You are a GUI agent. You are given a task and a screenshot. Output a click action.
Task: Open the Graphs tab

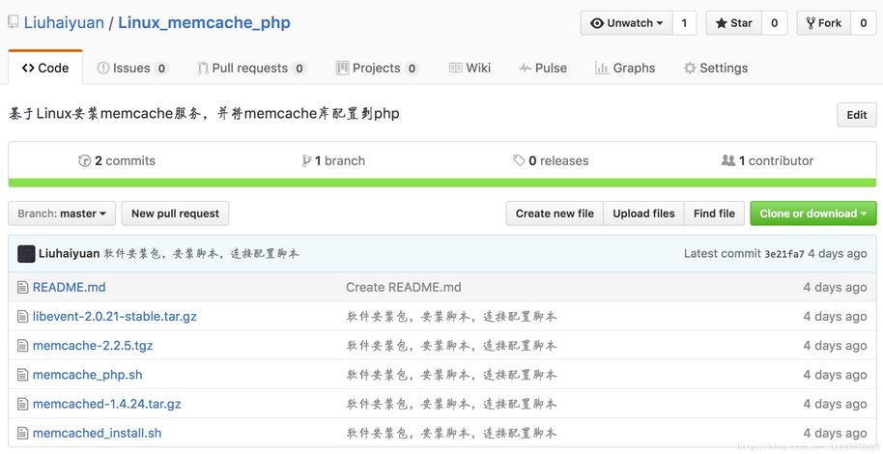pyautogui.click(x=625, y=69)
